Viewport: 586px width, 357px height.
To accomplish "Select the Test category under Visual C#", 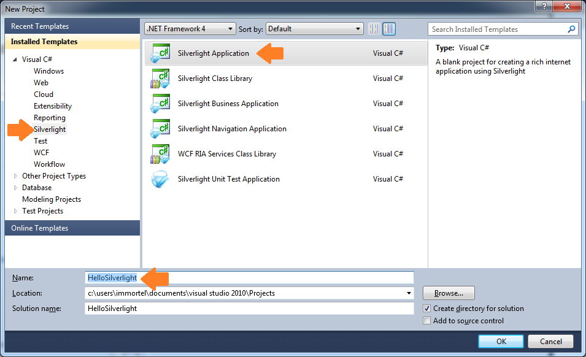I will (x=40, y=141).
